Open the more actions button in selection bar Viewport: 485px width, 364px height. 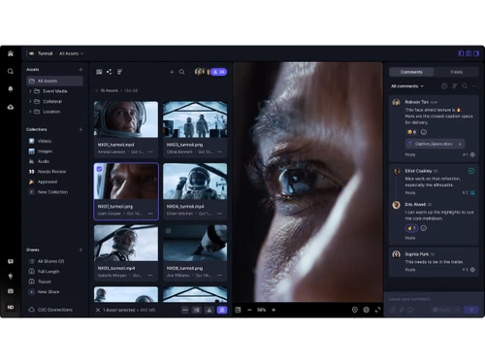[185, 310]
